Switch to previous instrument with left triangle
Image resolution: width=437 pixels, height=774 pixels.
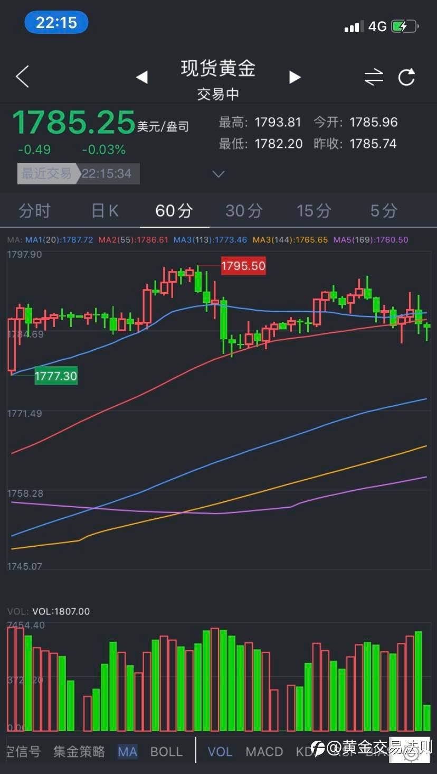coord(141,77)
